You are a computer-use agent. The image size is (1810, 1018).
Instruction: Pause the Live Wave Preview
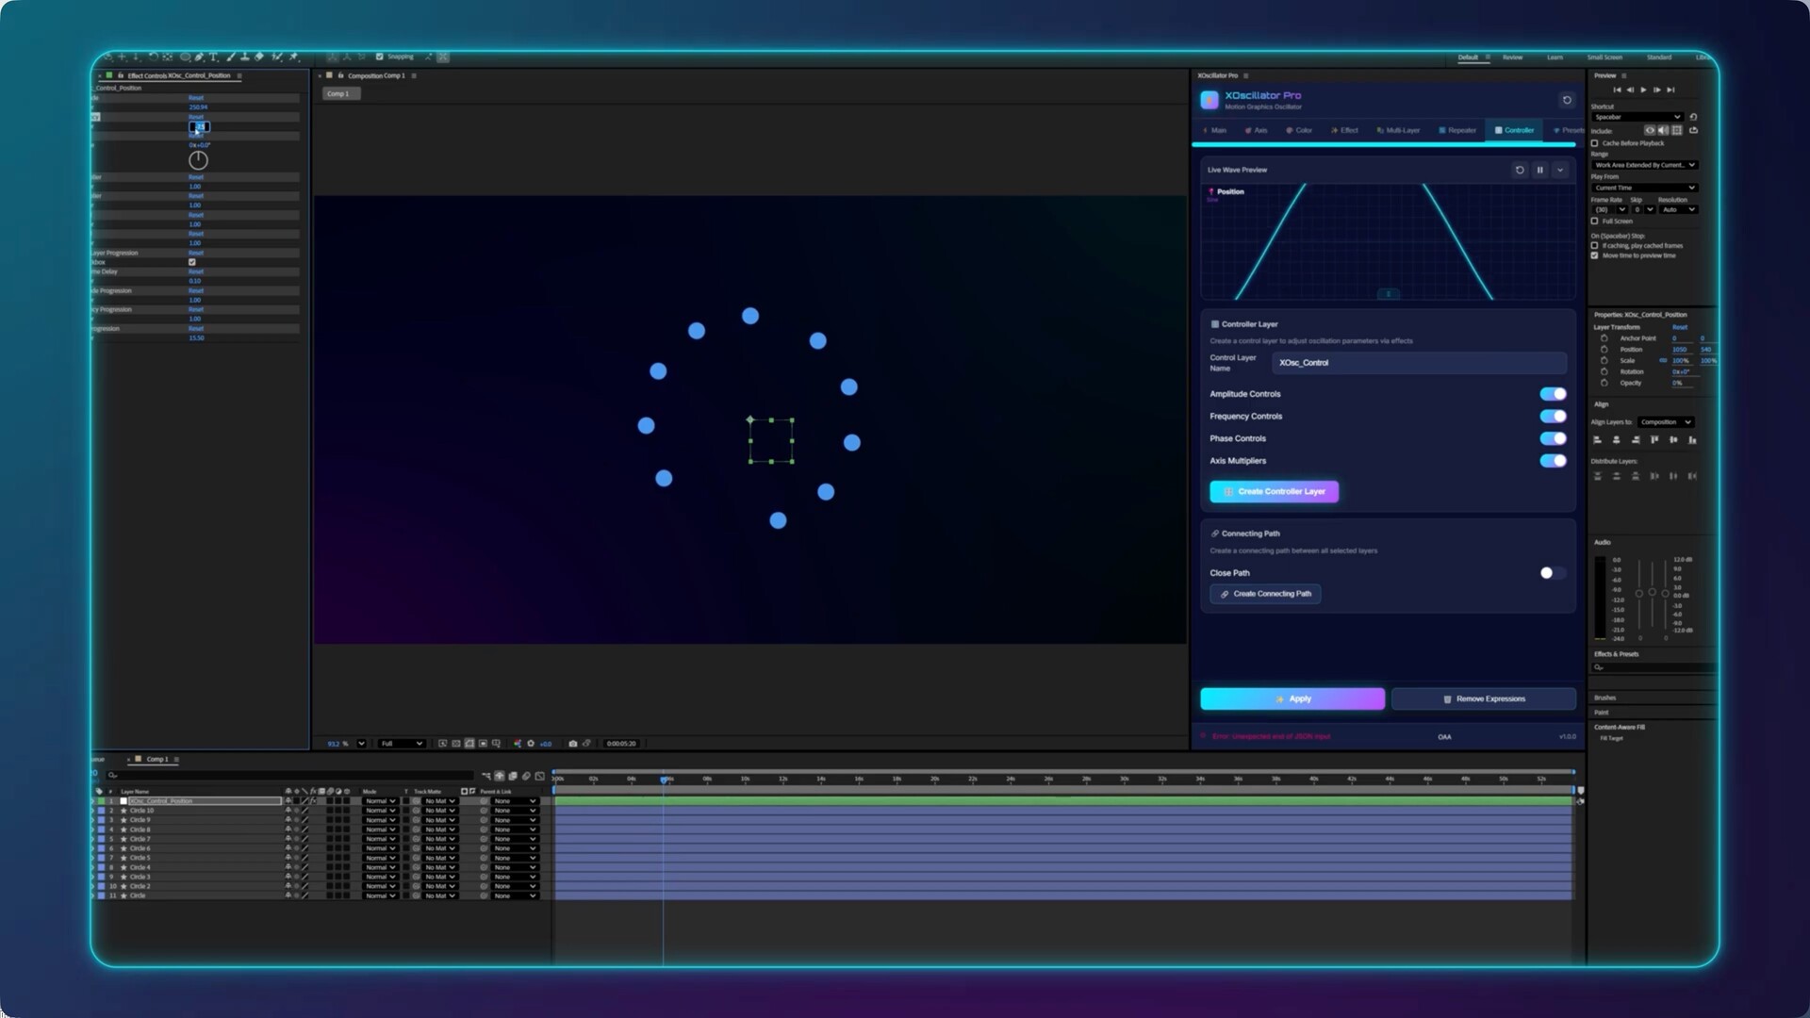point(1539,170)
